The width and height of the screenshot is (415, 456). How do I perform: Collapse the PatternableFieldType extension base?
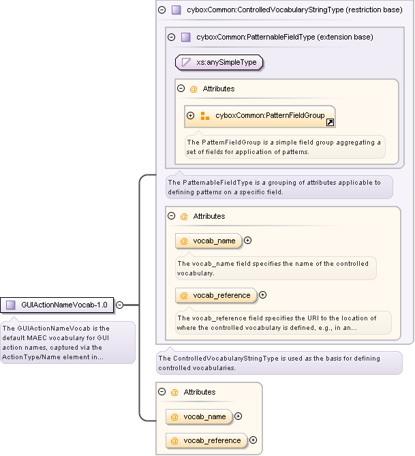pos(172,37)
